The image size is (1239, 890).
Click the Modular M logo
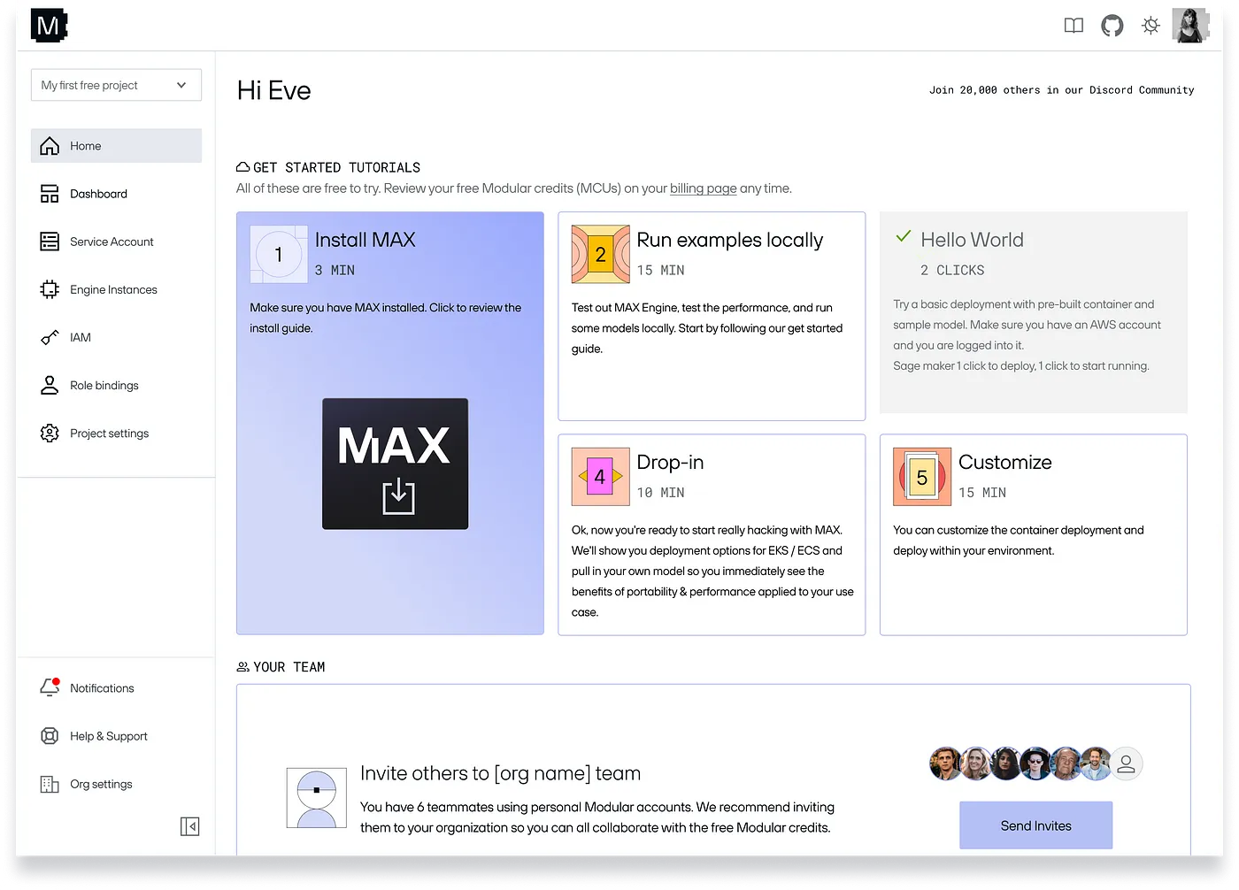pyautogui.click(x=49, y=26)
